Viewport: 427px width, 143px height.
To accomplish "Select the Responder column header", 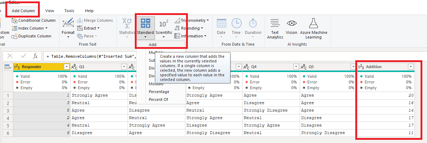I will [41, 67].
